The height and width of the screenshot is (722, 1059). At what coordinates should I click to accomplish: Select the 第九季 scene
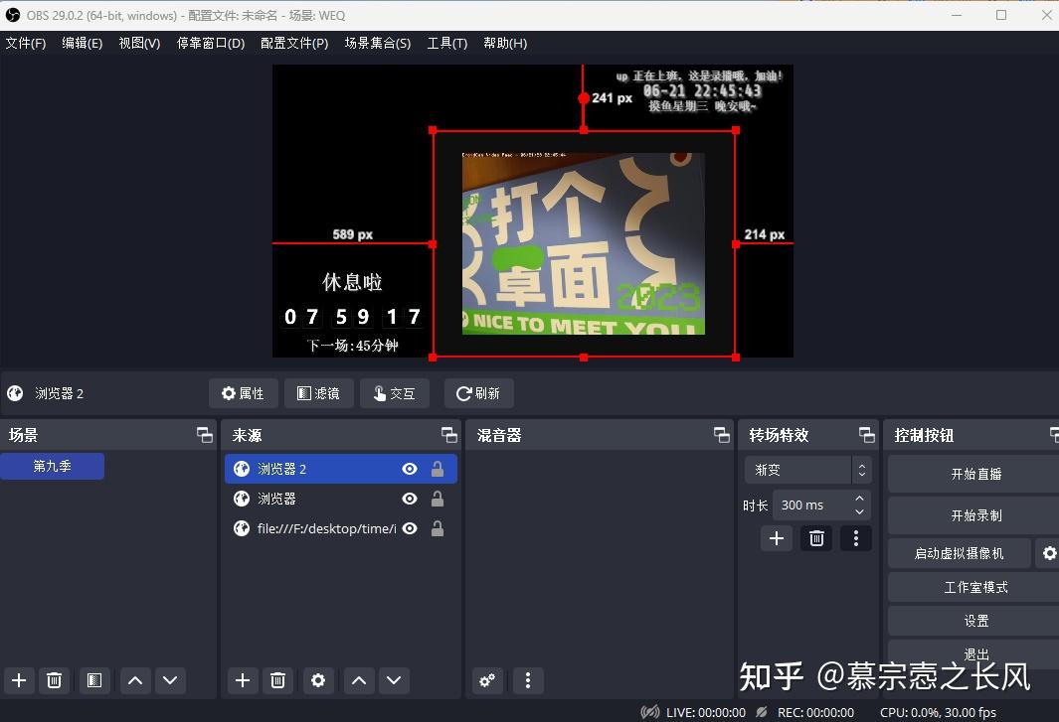(52, 466)
